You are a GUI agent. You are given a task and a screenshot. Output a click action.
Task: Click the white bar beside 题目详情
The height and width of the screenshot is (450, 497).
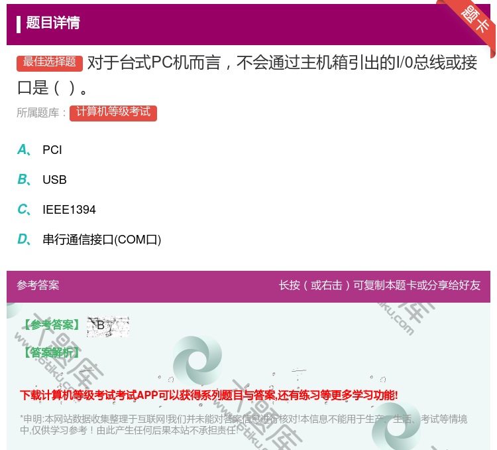[19, 23]
